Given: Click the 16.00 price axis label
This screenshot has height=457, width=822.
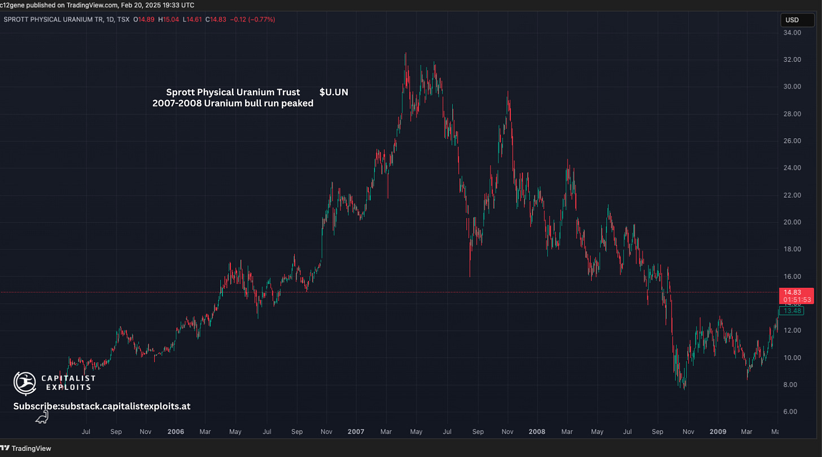Looking at the screenshot, I should (x=793, y=276).
